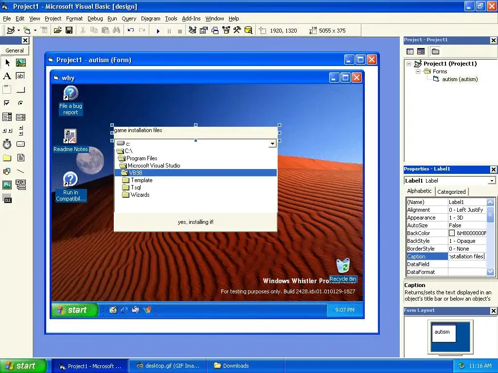Open the Debug menu

(95, 18)
